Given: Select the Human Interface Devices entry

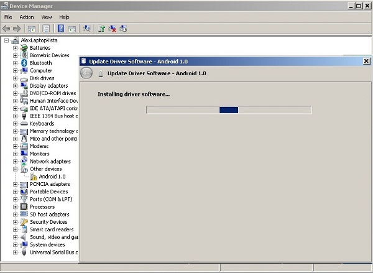Looking at the screenshot, I should point(53,101).
